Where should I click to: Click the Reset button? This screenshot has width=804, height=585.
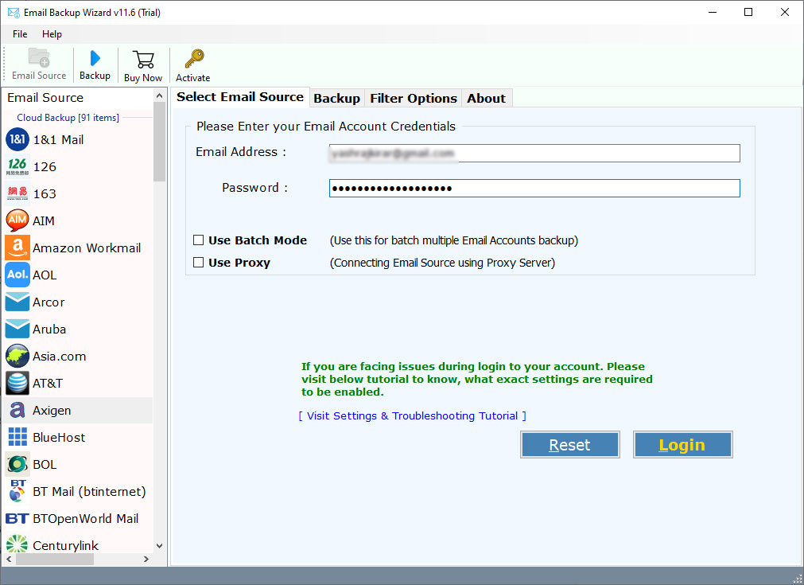click(x=569, y=444)
